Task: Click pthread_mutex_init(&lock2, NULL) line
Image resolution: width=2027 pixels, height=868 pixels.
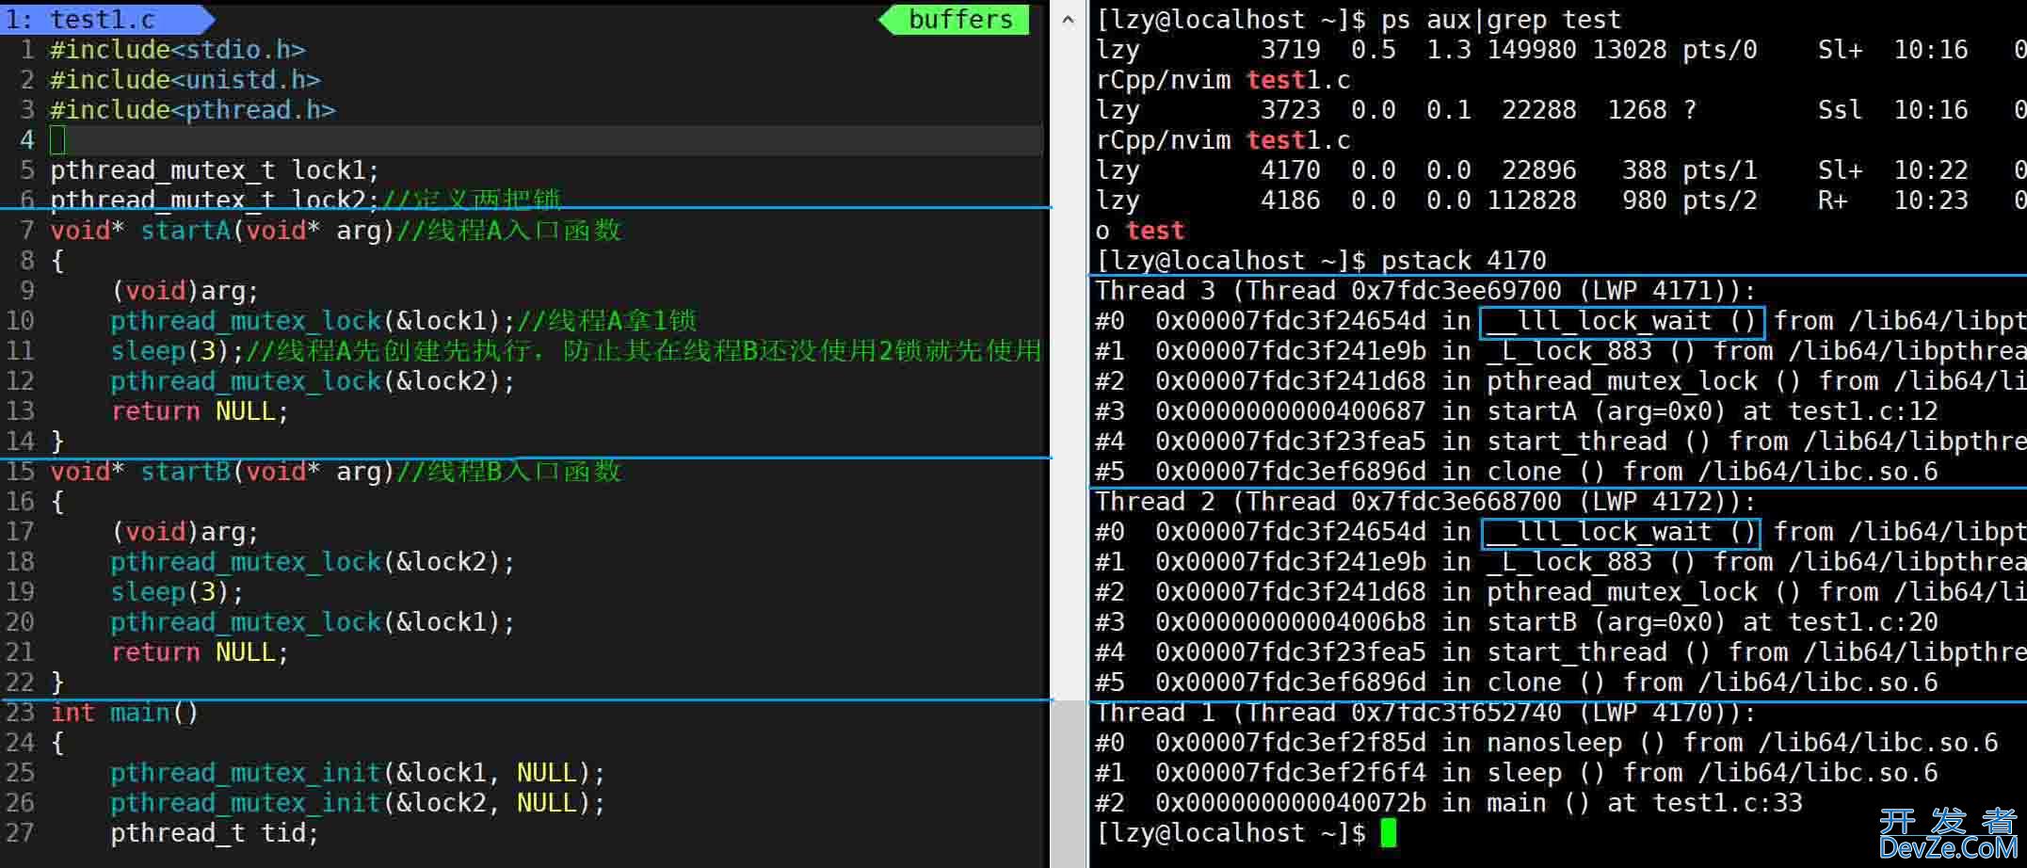Action: (x=358, y=803)
